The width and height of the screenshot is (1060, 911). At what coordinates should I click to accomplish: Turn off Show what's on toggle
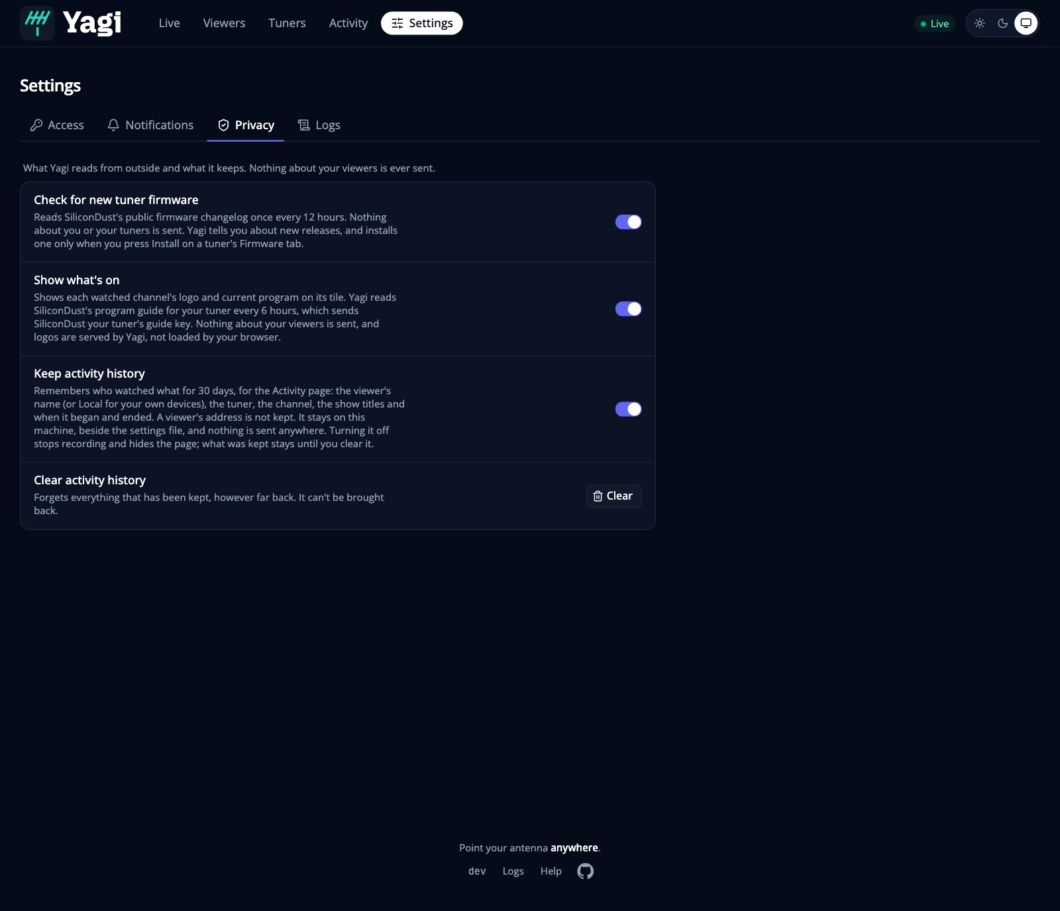click(x=628, y=309)
